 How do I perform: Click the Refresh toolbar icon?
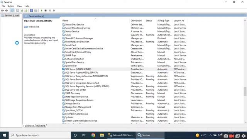pos(22,10)
